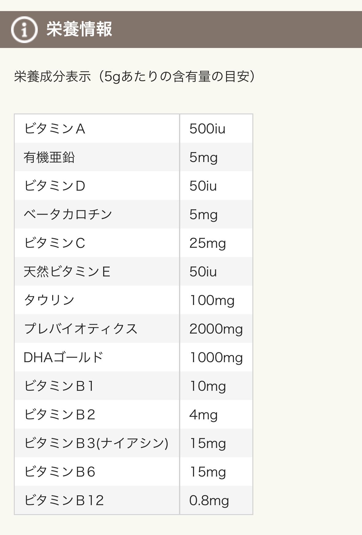Screen dimensions: 362x535
Task: Click the ビタミンC row label
Action: [x=55, y=243]
